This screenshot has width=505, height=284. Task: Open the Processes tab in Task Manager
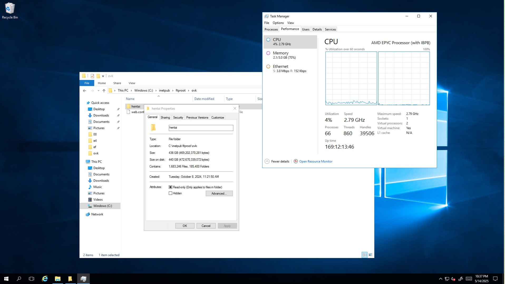271,29
